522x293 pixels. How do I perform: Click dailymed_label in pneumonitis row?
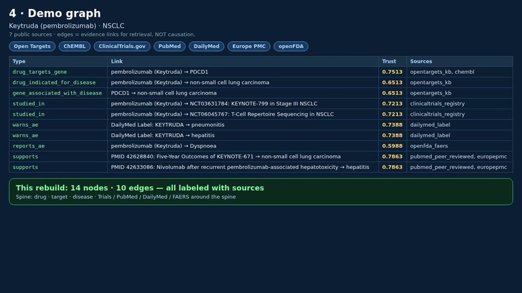[430, 125]
